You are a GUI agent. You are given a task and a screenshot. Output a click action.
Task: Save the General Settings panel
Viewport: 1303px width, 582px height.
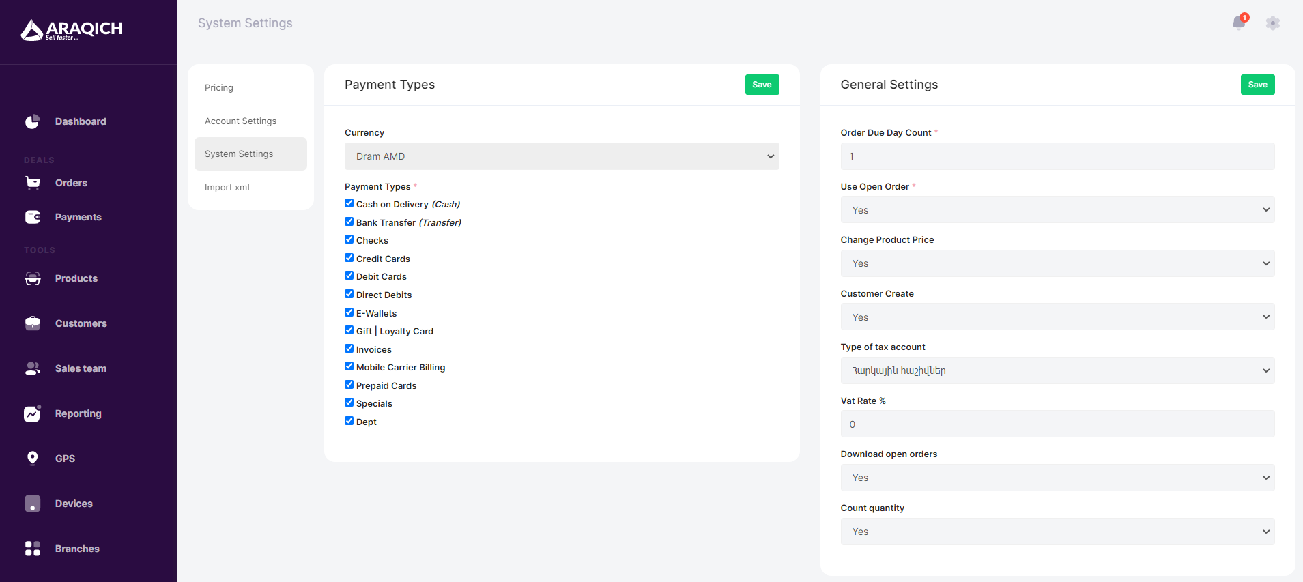click(1257, 85)
